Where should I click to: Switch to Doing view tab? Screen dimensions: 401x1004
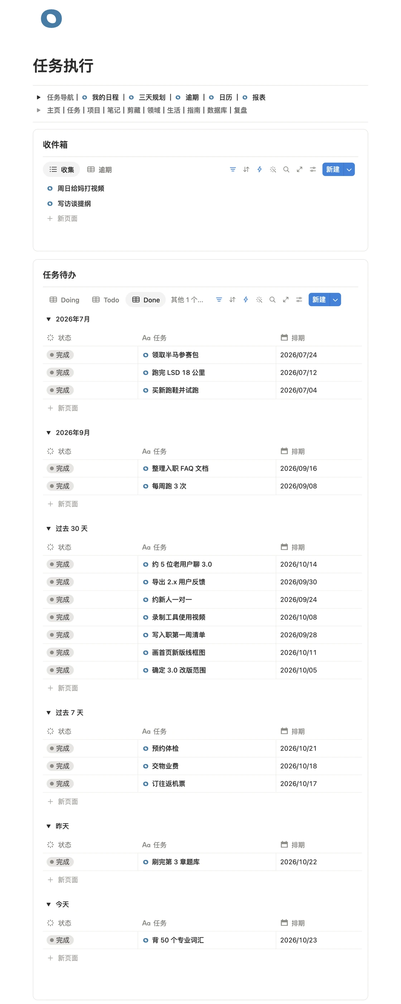point(64,299)
